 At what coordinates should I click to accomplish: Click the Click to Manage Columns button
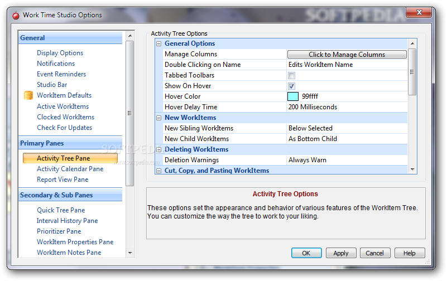coord(347,55)
